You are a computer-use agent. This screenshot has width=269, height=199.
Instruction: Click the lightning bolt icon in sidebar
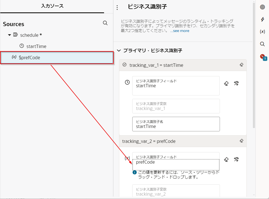pos(262,19)
